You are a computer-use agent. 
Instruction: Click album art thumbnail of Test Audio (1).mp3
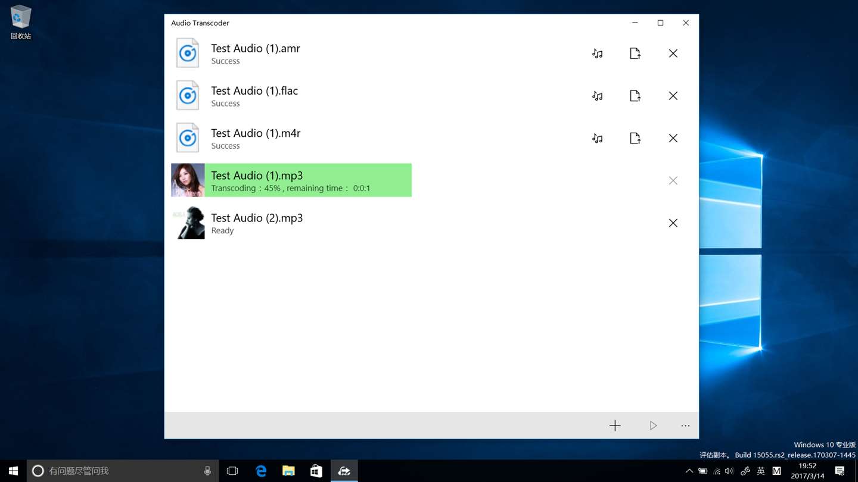[188, 180]
